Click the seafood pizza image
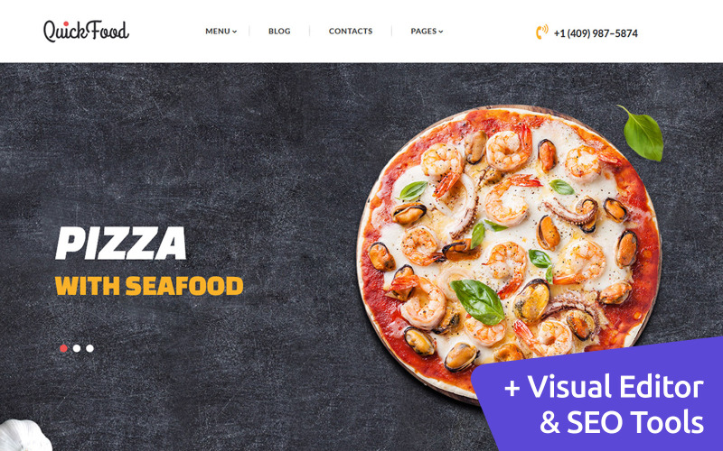 508,253
